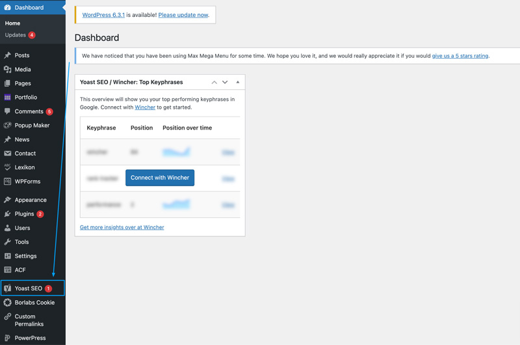Image resolution: width=520 pixels, height=345 pixels.
Task: Click the Pages icon in sidebar
Action: (x=7, y=83)
